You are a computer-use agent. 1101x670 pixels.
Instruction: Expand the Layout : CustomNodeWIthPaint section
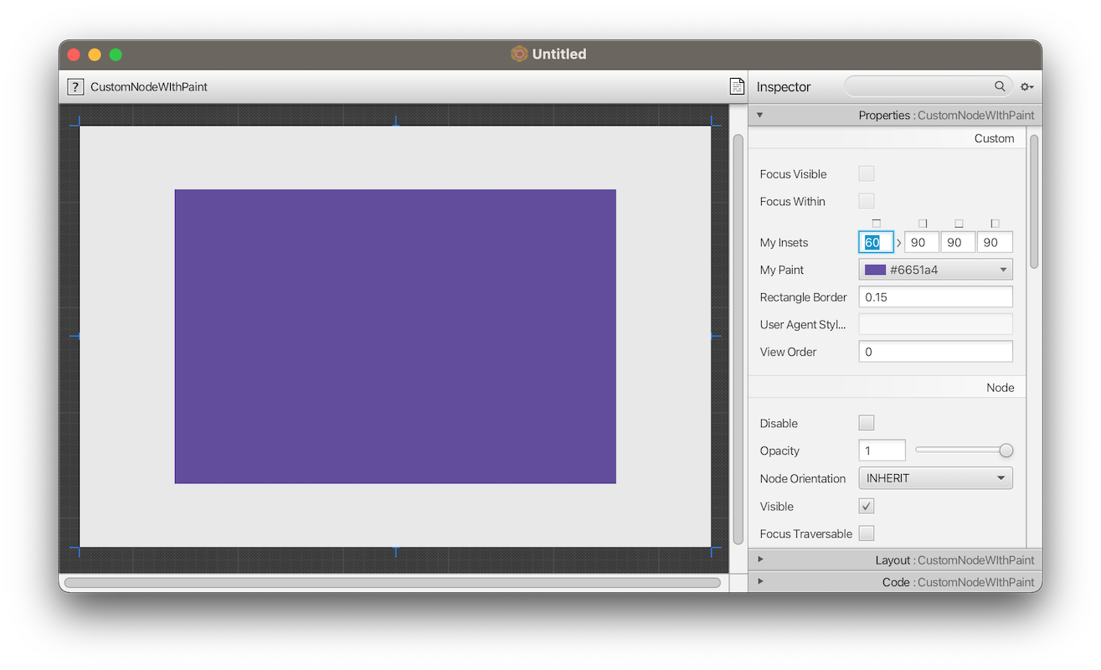pyautogui.click(x=759, y=559)
